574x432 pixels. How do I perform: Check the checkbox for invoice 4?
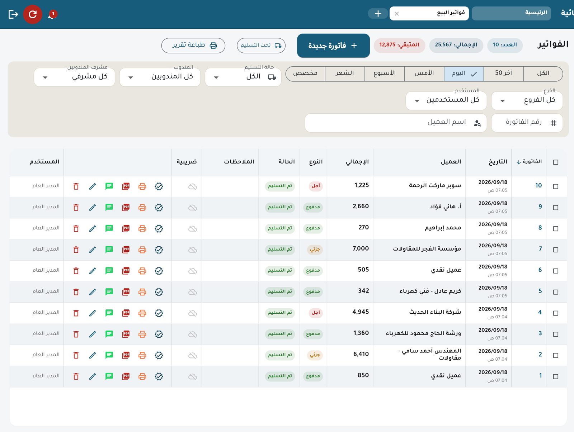click(556, 313)
